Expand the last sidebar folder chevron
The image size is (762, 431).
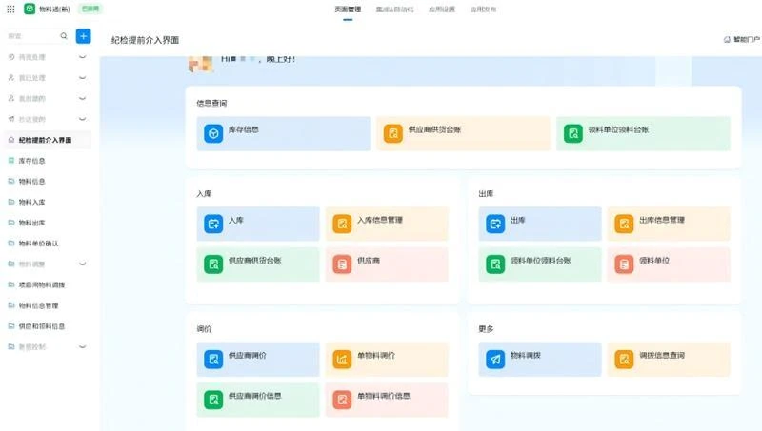(82, 347)
